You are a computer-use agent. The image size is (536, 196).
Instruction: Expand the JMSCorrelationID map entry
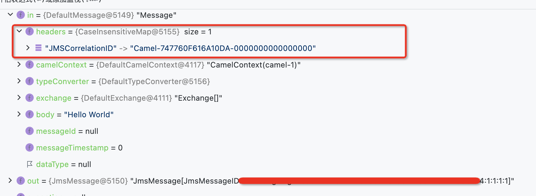pos(28,48)
